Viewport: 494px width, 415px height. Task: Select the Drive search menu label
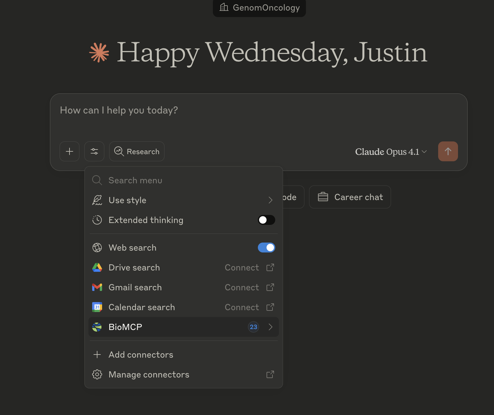pyautogui.click(x=134, y=267)
